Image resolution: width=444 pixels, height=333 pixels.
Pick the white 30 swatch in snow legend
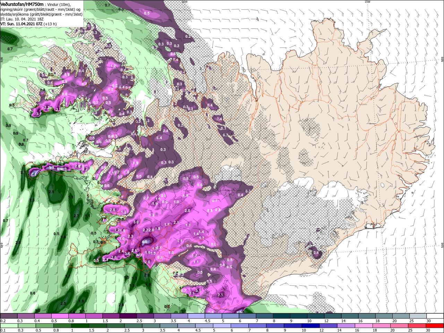(x=434, y=316)
